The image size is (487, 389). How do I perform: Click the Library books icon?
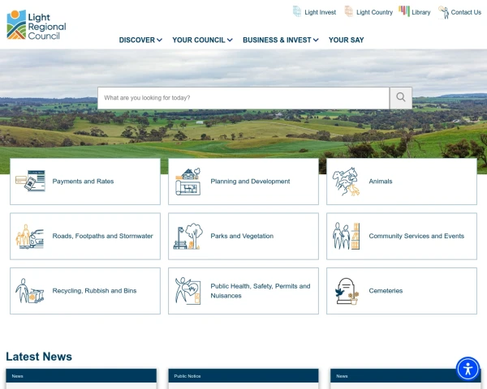[404, 12]
